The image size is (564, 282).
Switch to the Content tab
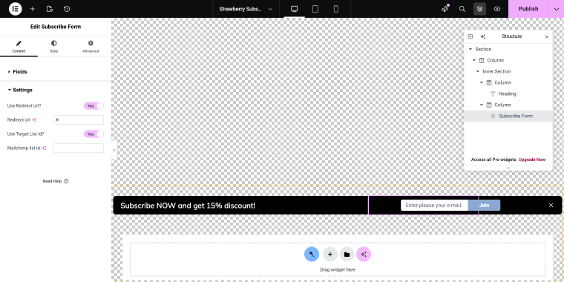pos(19,47)
